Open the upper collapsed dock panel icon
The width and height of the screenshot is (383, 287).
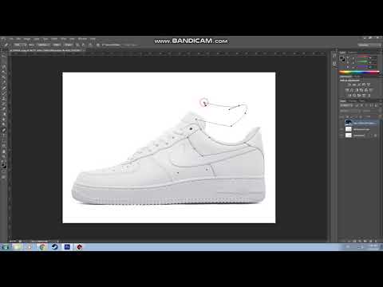click(x=334, y=56)
